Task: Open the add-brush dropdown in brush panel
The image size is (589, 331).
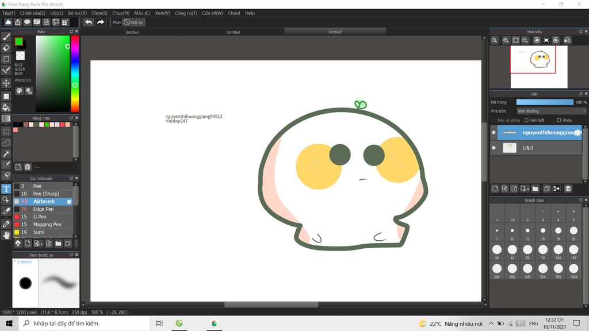Action: (38, 244)
